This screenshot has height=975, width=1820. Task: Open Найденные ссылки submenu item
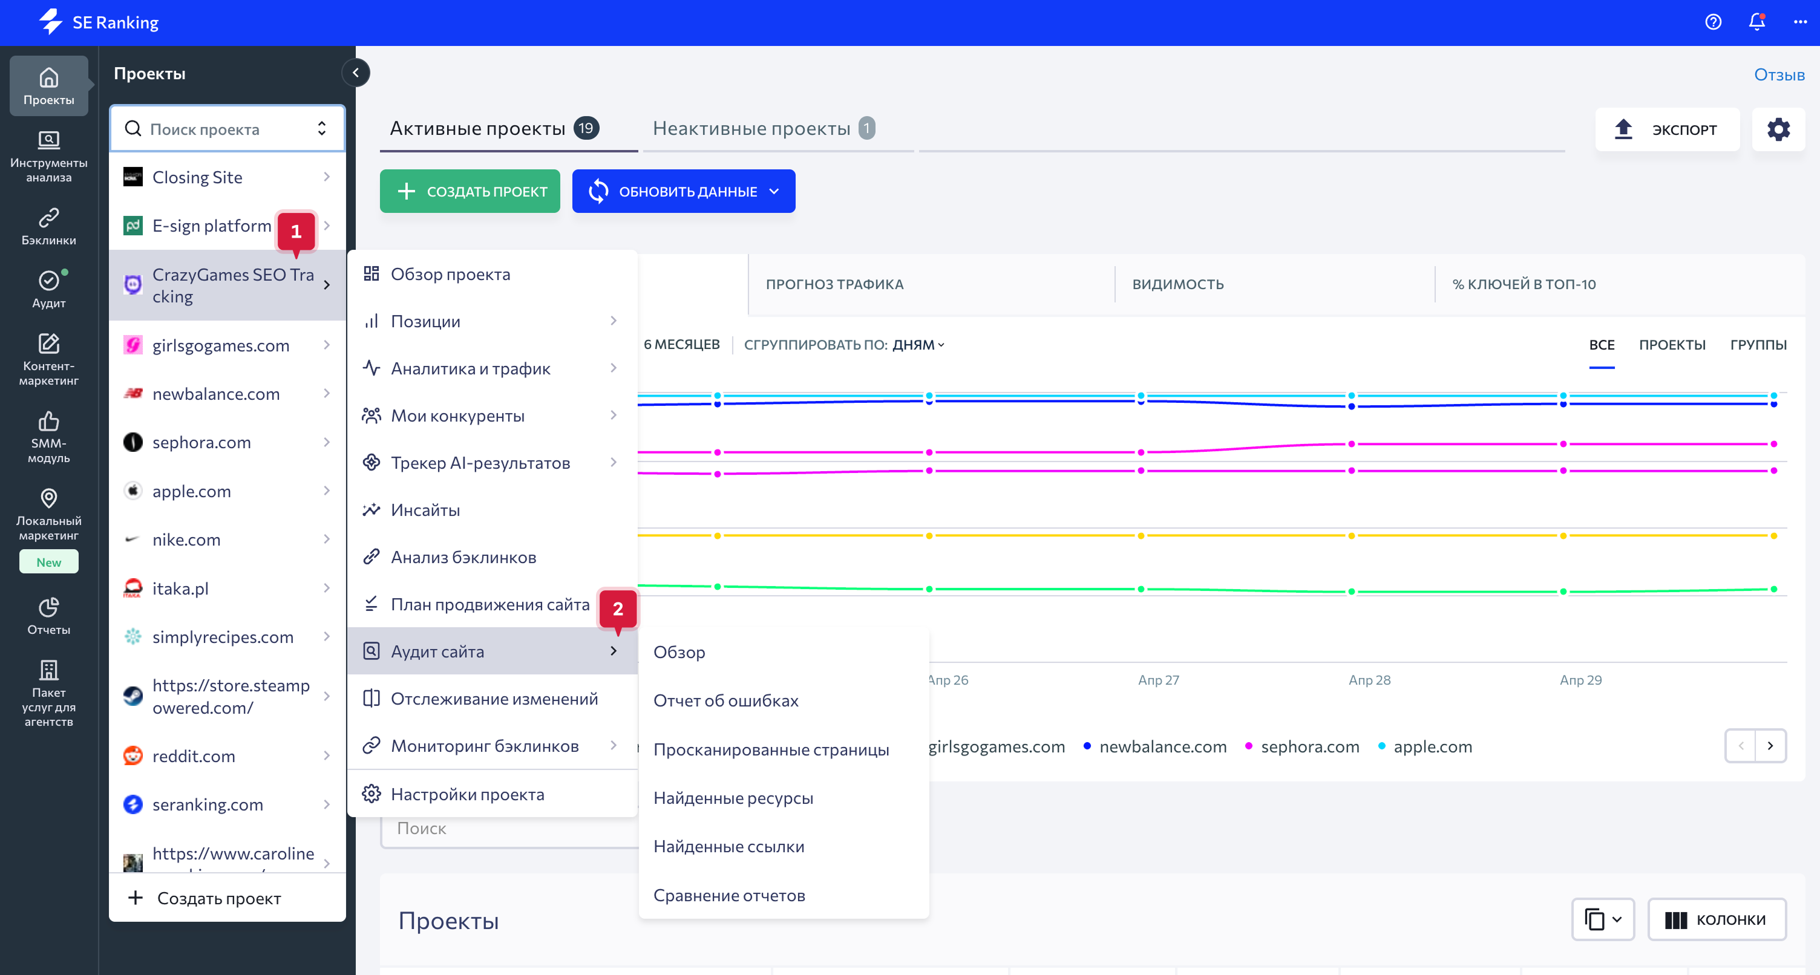tap(784, 846)
